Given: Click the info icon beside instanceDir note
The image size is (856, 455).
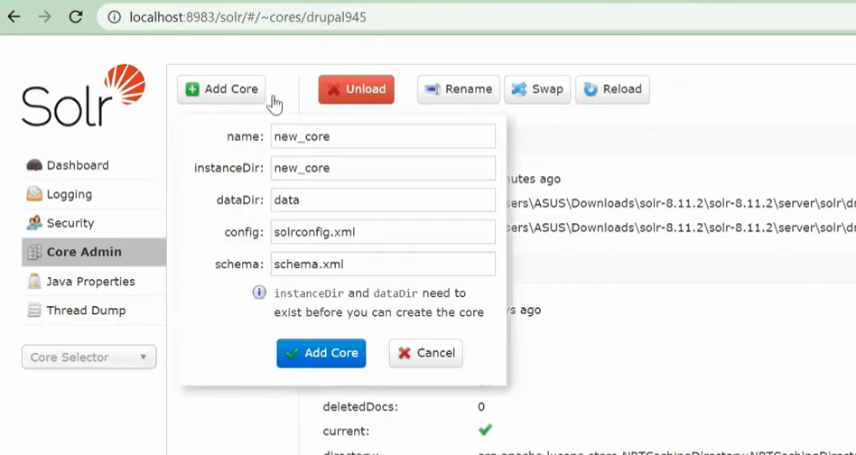Looking at the screenshot, I should pyautogui.click(x=259, y=292).
